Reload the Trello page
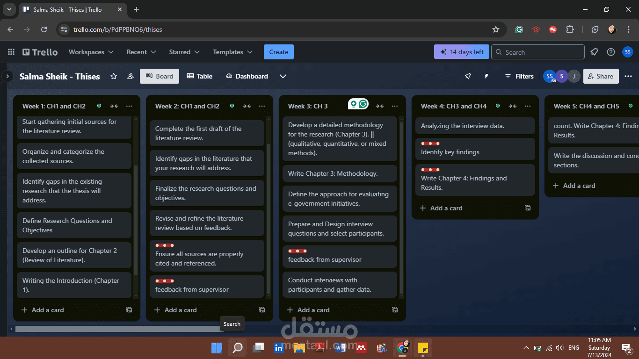The image size is (639, 359). tap(44, 29)
